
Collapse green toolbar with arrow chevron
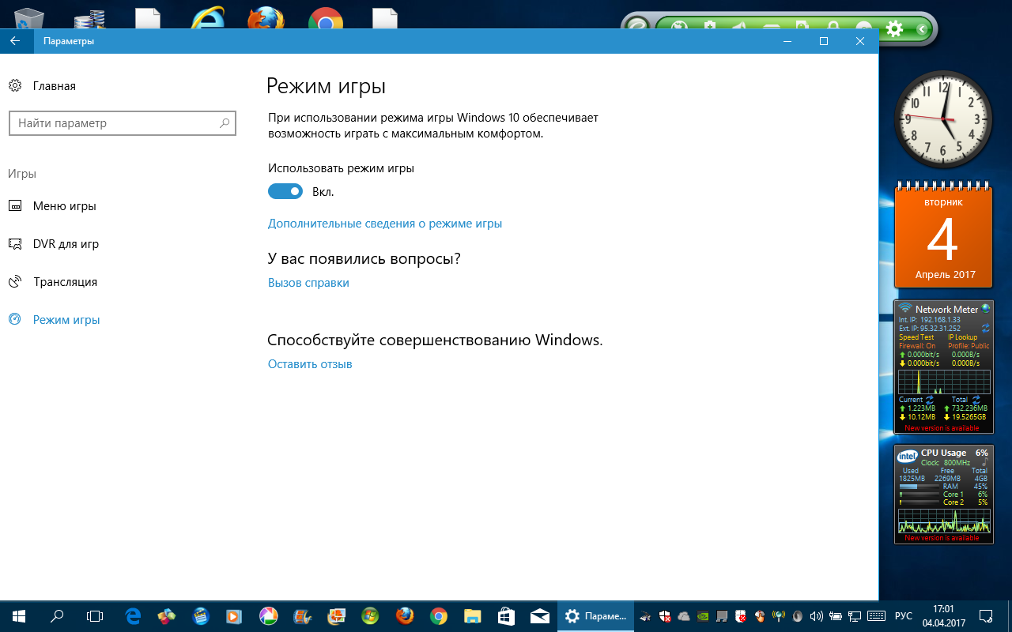point(922,29)
